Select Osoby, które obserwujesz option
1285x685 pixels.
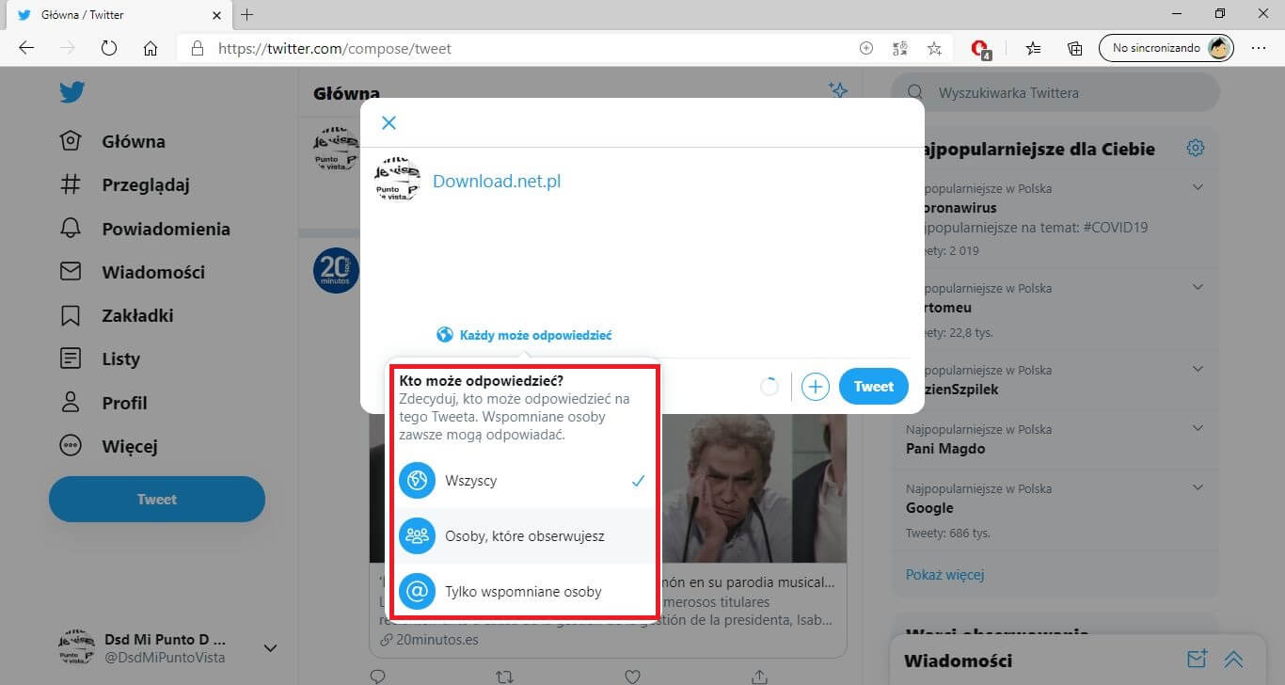(x=524, y=536)
